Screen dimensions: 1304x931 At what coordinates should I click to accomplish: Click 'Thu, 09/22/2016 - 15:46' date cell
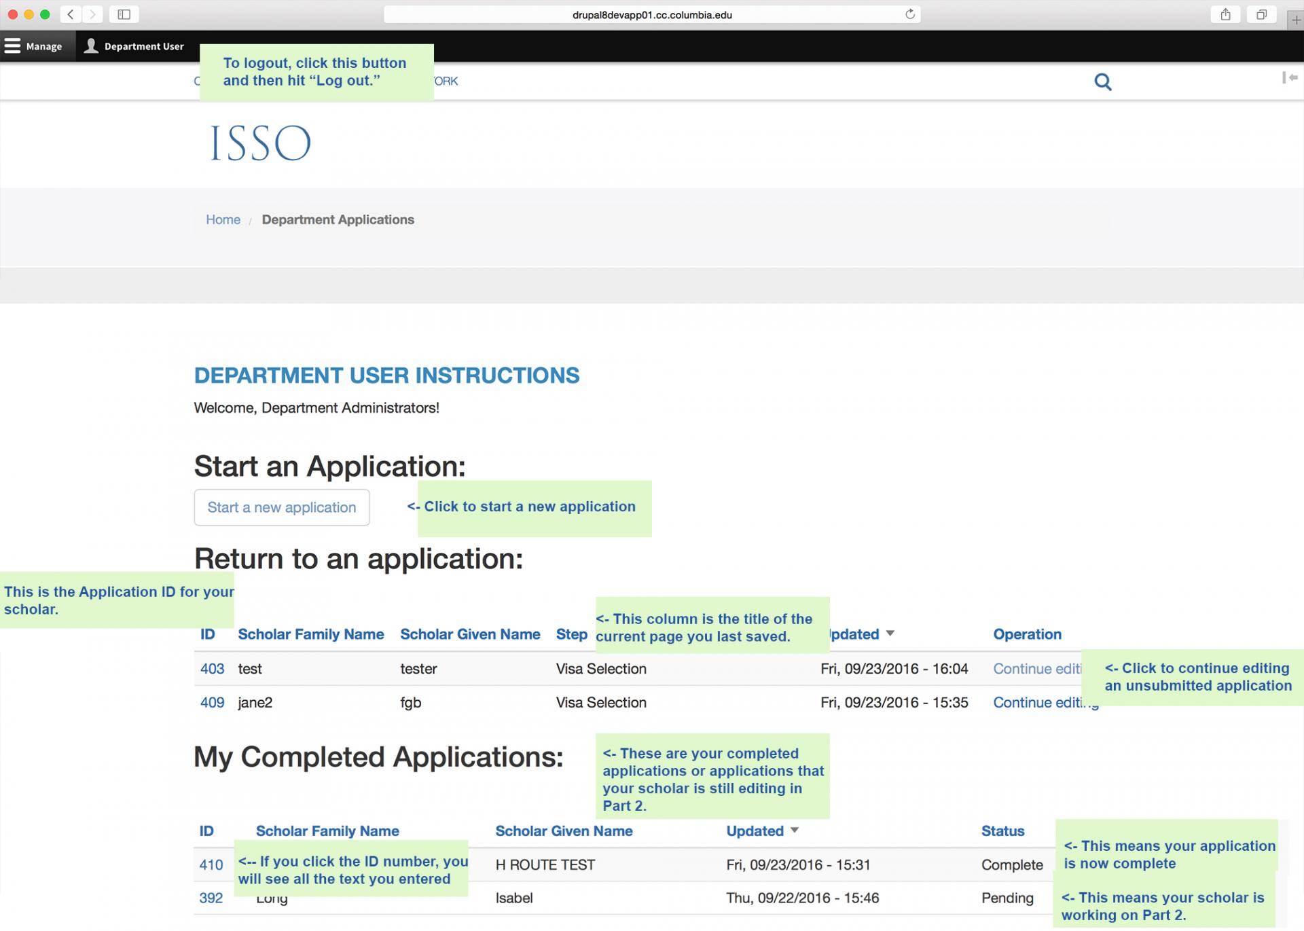[802, 898]
